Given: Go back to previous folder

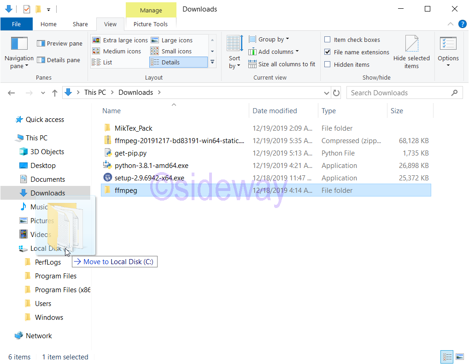Looking at the screenshot, I should tap(12, 93).
